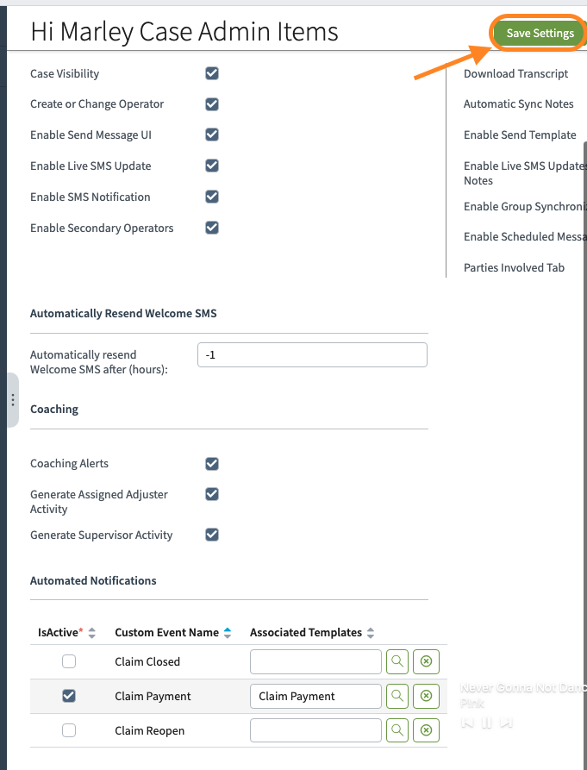Viewport: 587px width, 770px height.
Task: Click the search icon for Claim Closed template
Action: tap(397, 662)
